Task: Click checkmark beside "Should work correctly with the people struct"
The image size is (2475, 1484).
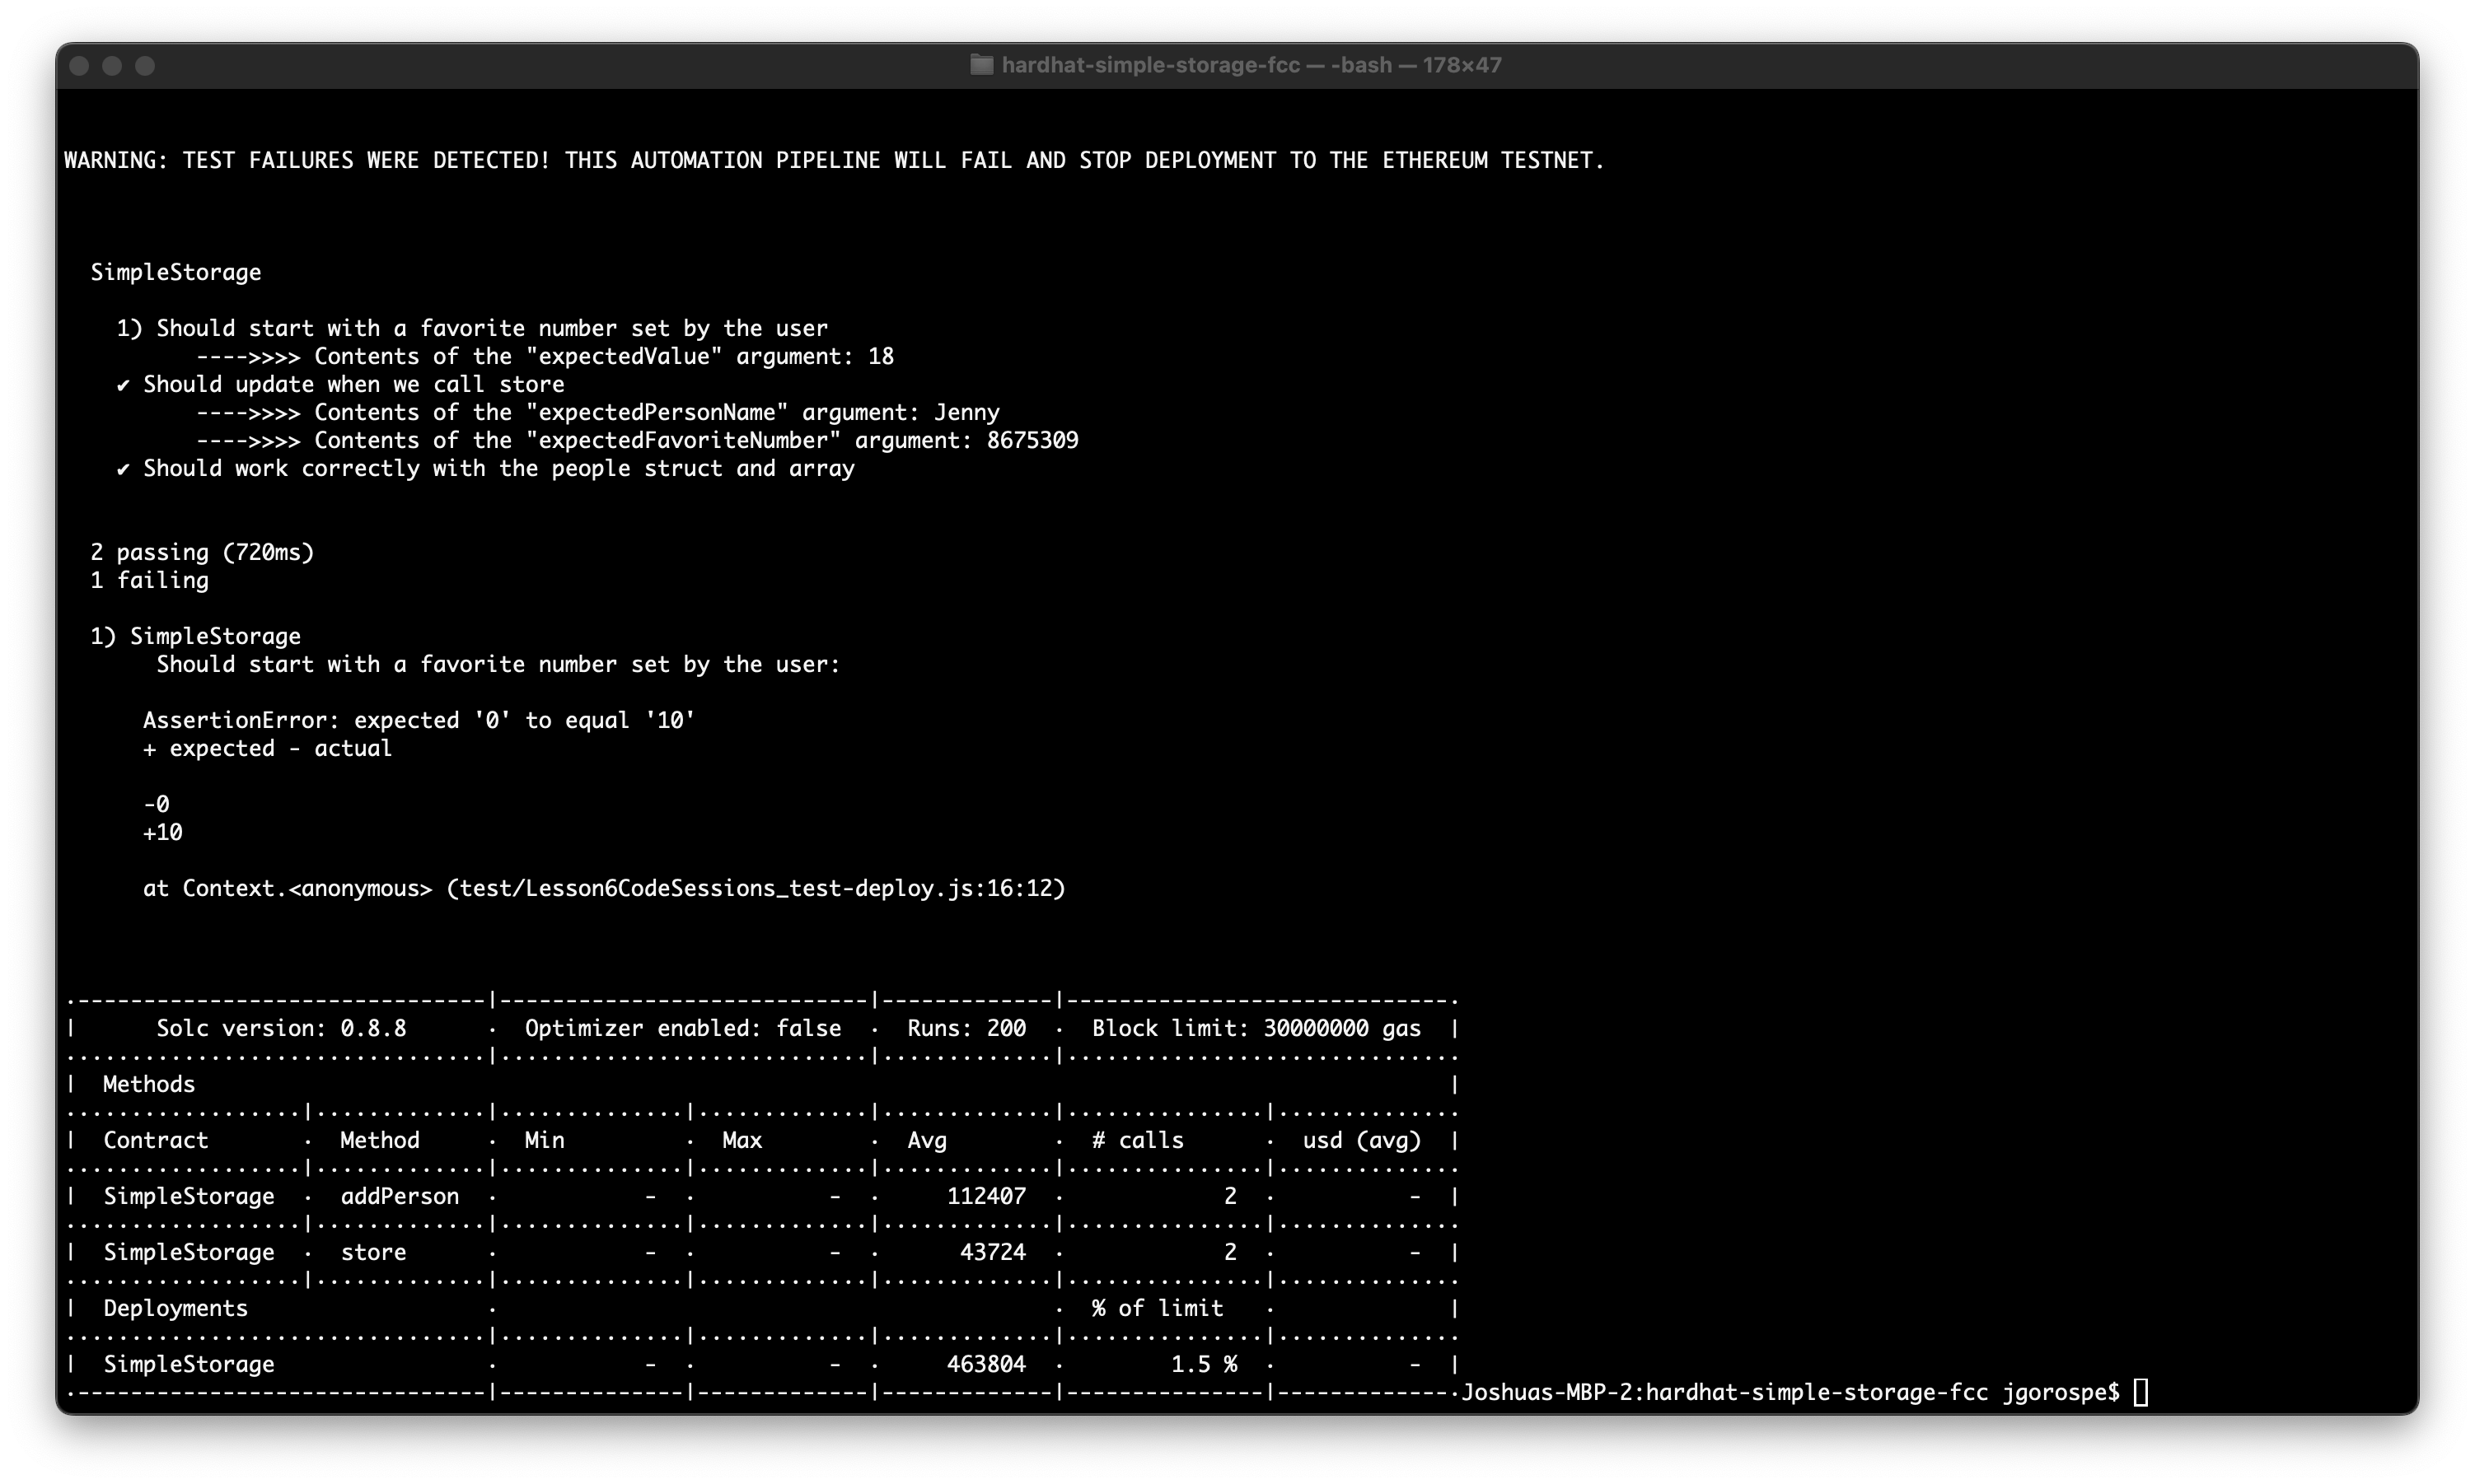Action: [x=123, y=469]
